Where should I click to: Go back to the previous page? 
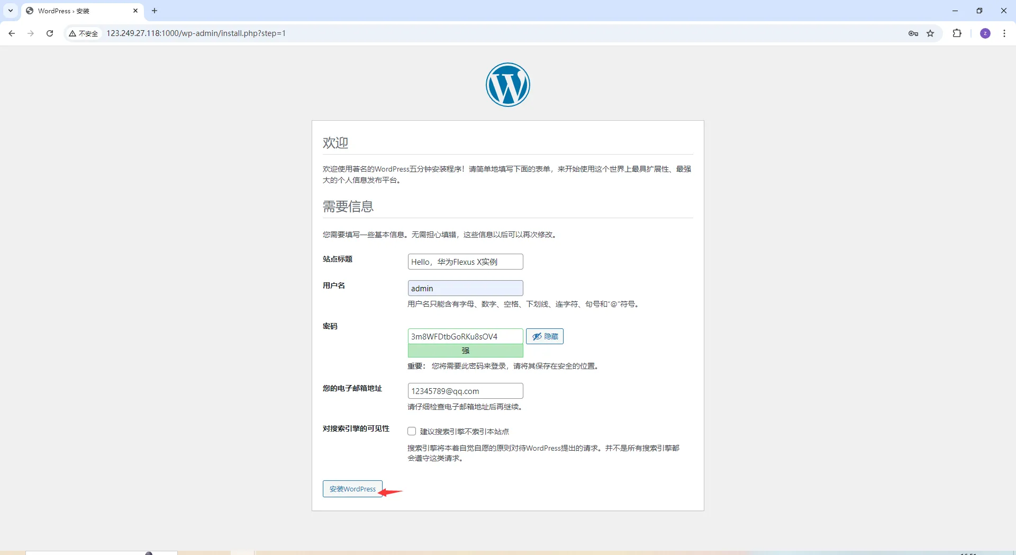coord(12,33)
